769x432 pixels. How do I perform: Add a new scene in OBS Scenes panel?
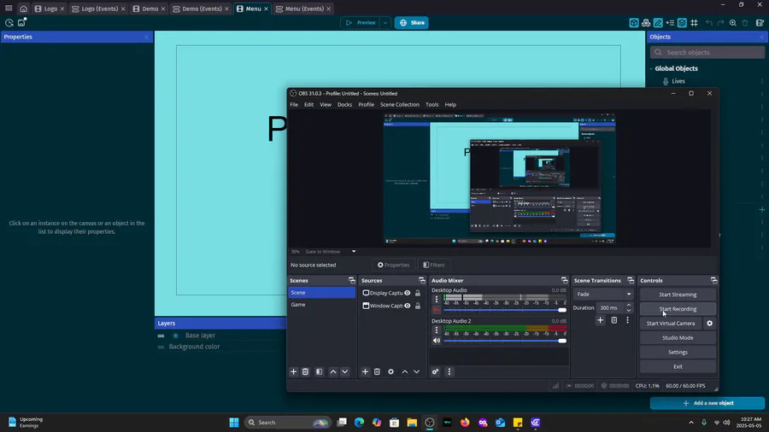293,371
